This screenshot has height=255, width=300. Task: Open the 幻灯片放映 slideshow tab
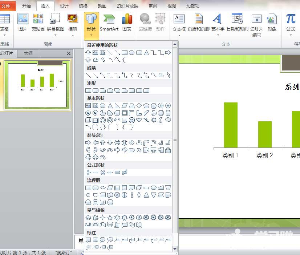tap(127, 6)
